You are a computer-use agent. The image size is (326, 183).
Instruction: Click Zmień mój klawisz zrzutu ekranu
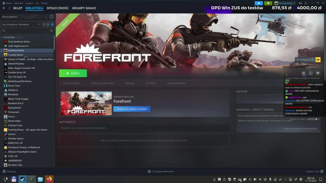coord(300,129)
